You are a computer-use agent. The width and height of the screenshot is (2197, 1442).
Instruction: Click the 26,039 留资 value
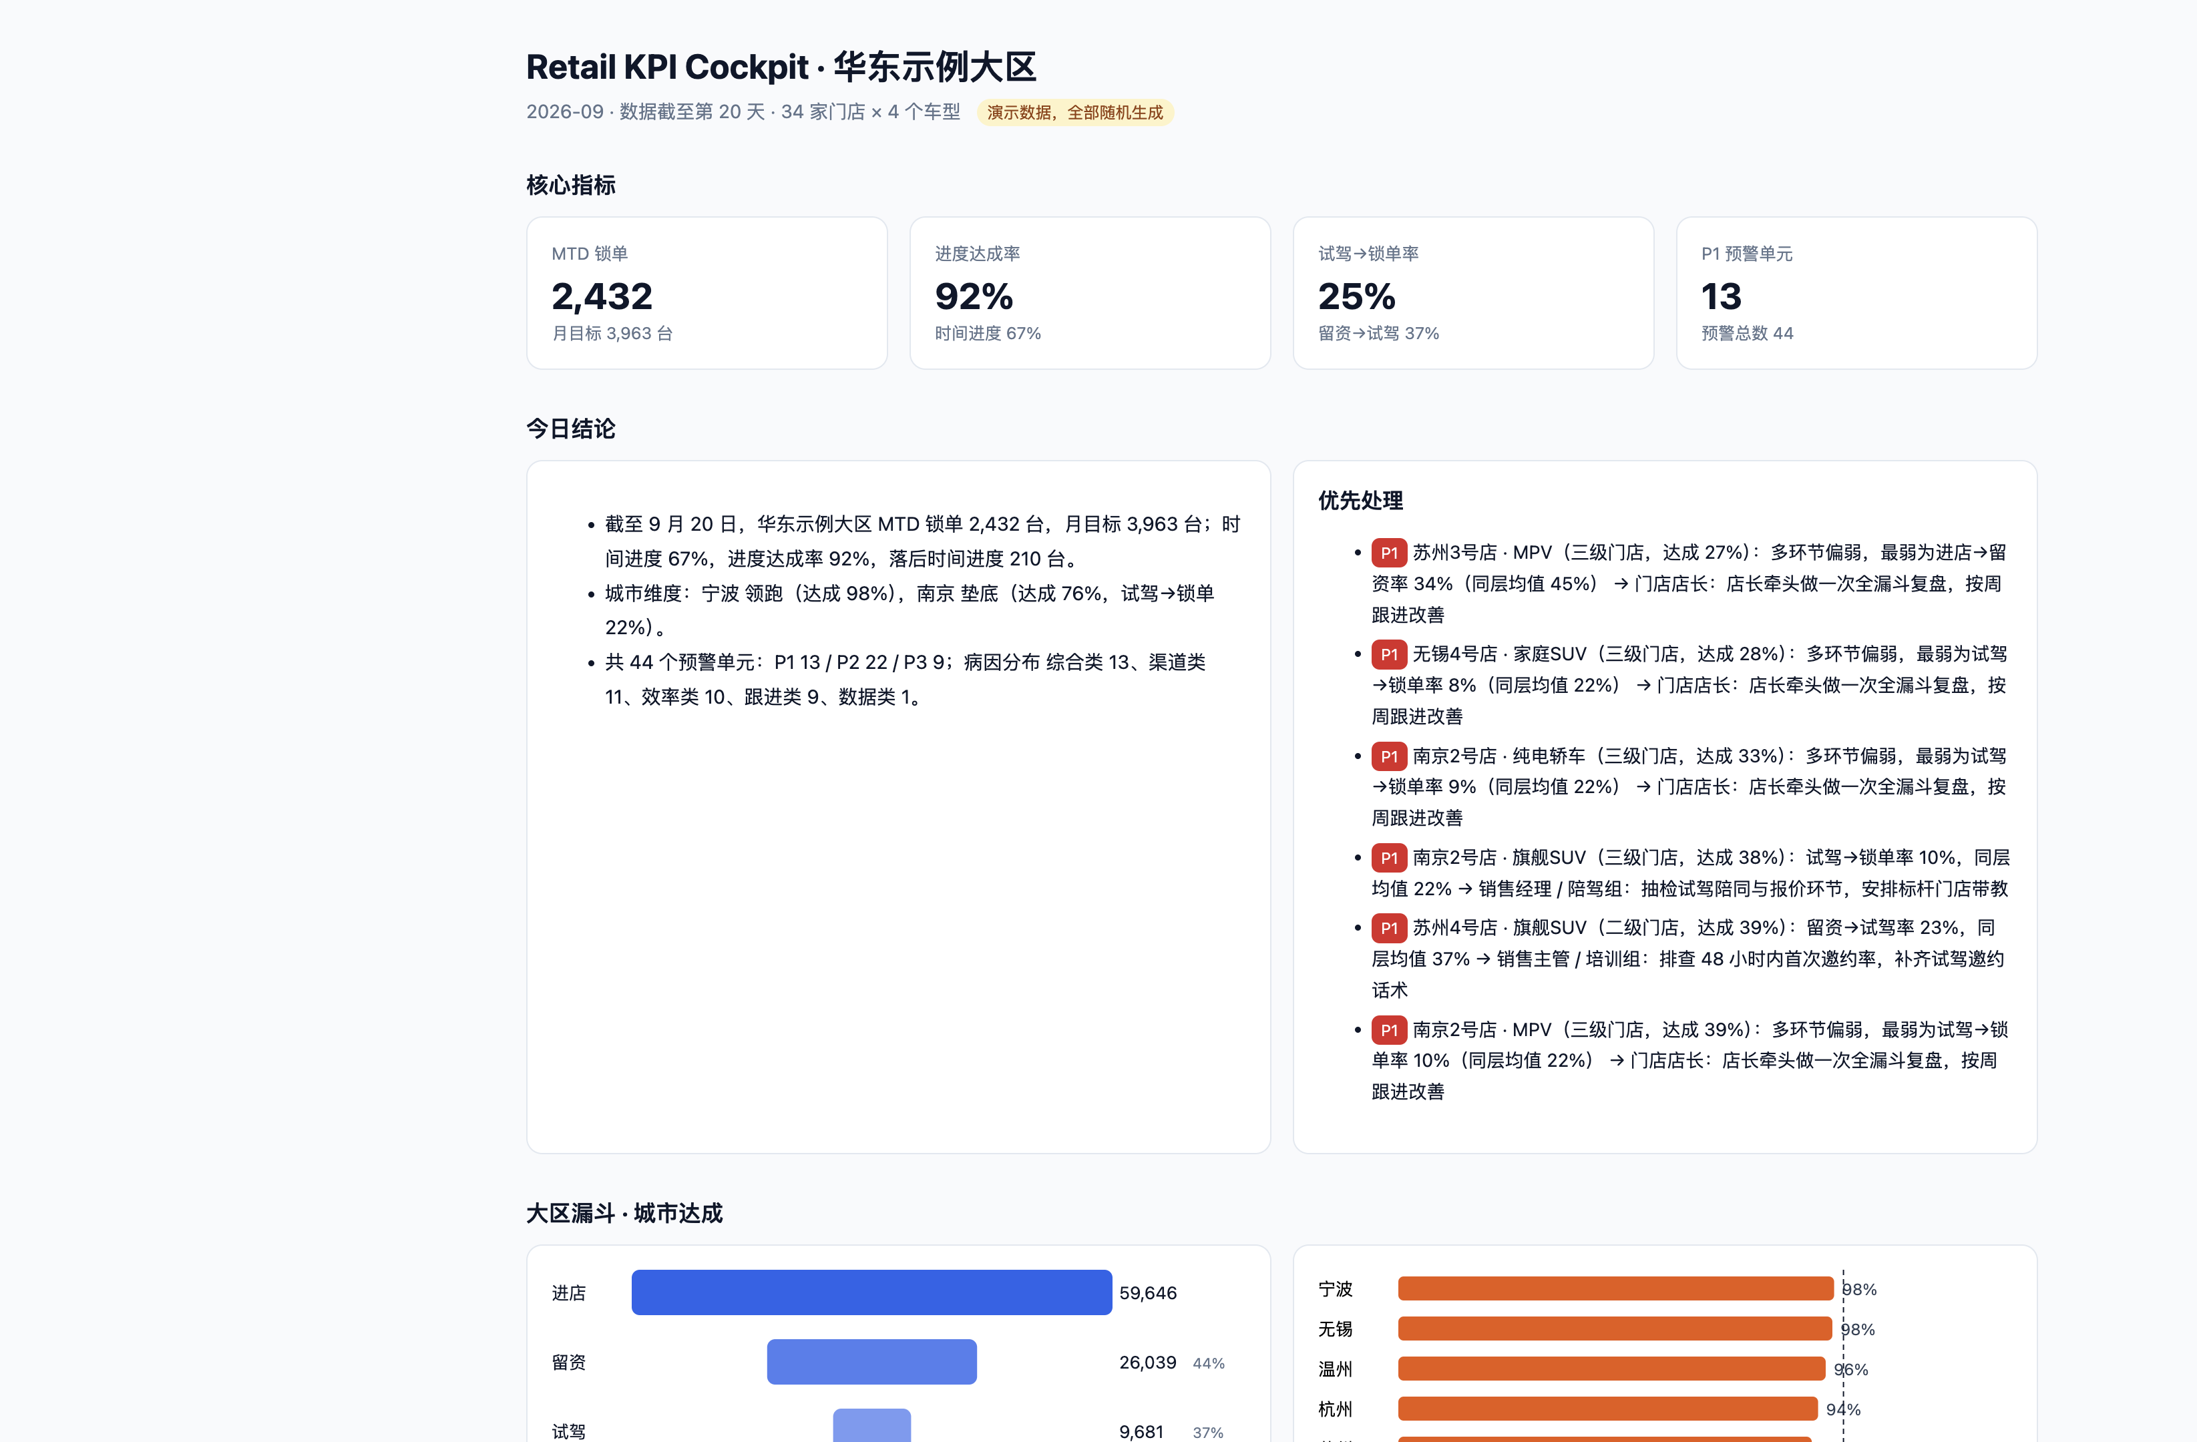[1147, 1363]
